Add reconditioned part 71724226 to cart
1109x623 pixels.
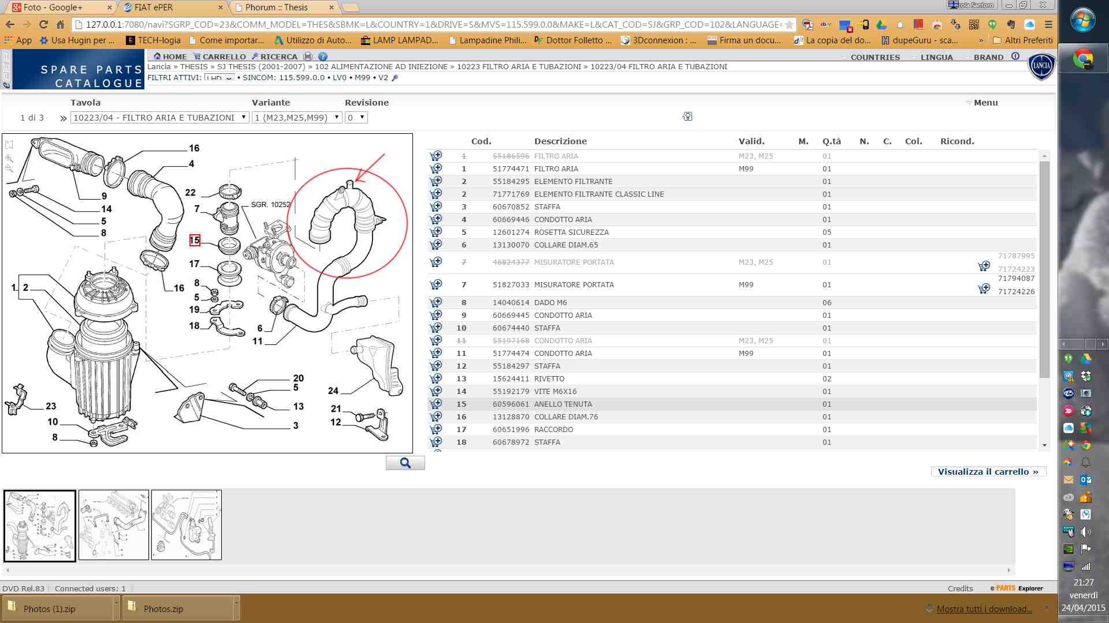pyautogui.click(x=984, y=288)
